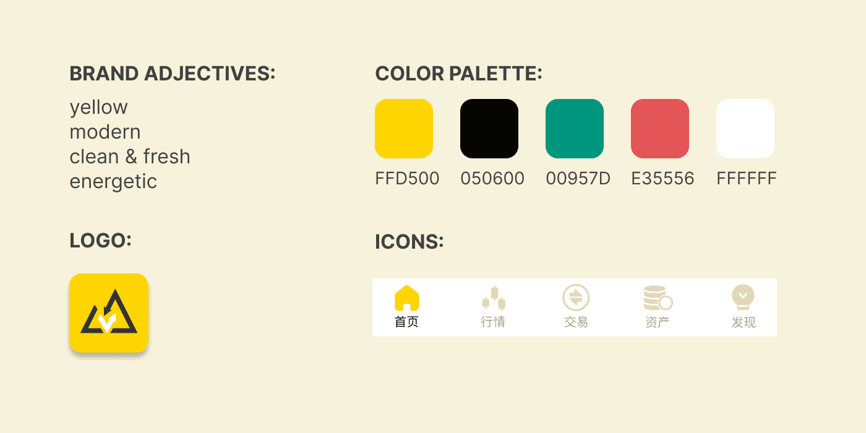Switch to the 首页 tab label
The width and height of the screenshot is (866, 433).
pyautogui.click(x=407, y=322)
